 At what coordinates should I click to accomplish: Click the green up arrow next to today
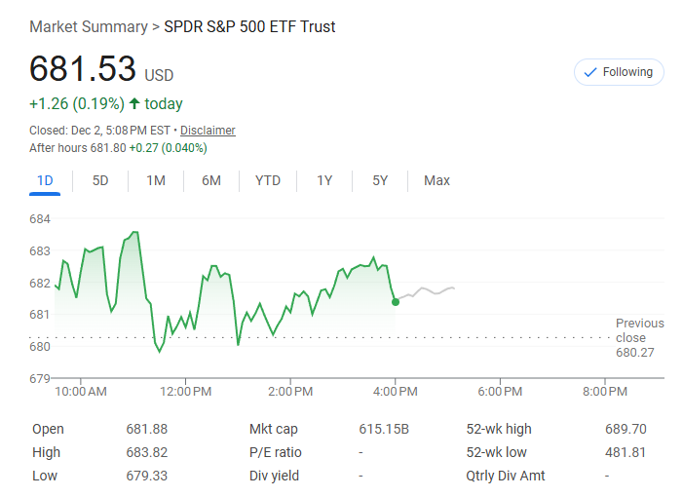[x=133, y=104]
